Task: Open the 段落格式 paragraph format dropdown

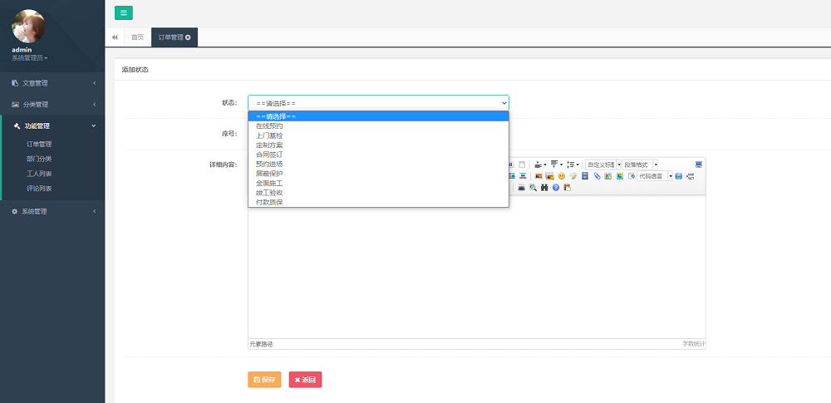Action: [641, 165]
